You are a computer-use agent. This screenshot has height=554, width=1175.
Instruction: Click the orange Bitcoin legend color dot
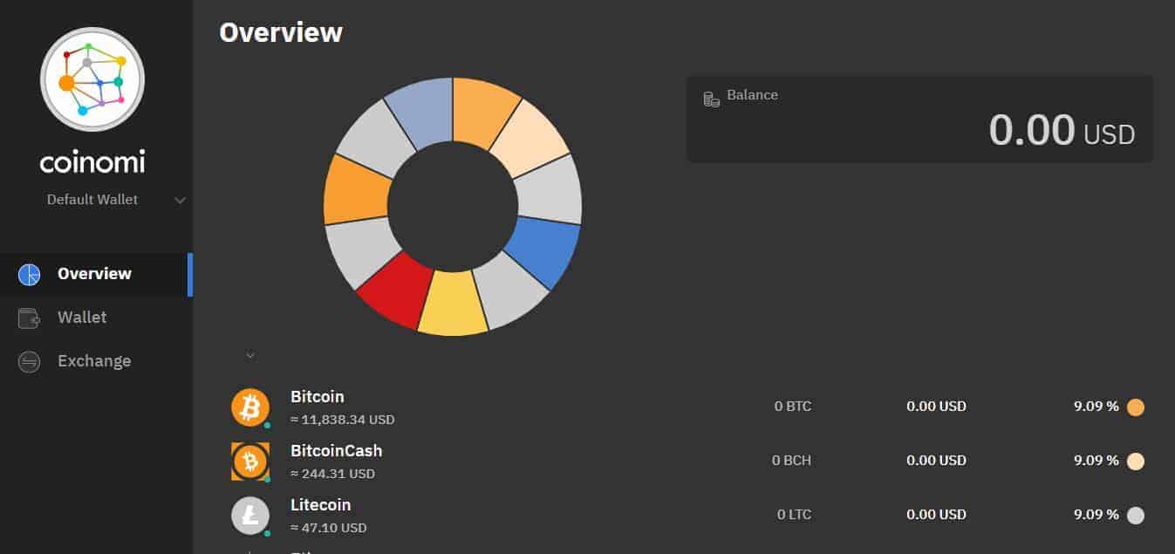[1135, 407]
